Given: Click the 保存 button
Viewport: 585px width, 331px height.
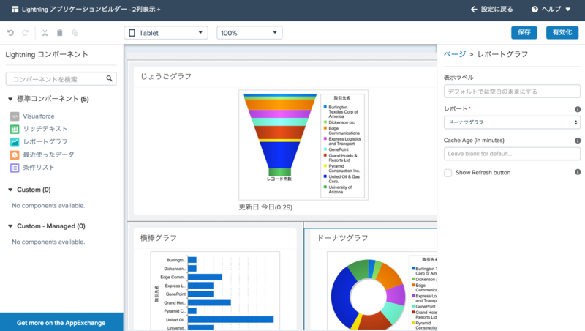Looking at the screenshot, I should [x=524, y=32].
